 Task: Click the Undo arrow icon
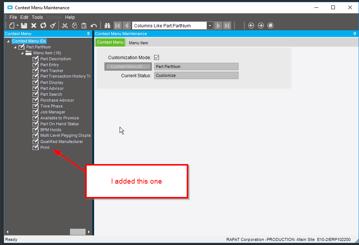tap(94, 25)
